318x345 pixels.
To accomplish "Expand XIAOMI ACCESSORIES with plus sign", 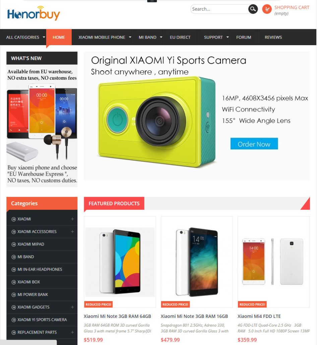I will click(x=72, y=231).
